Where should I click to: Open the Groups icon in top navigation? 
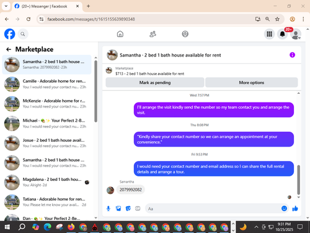click(x=185, y=34)
